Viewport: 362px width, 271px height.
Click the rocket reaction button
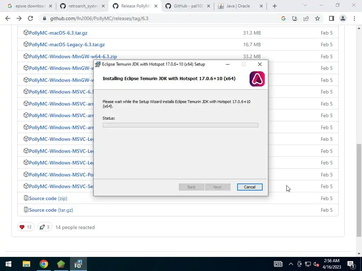[45, 227]
